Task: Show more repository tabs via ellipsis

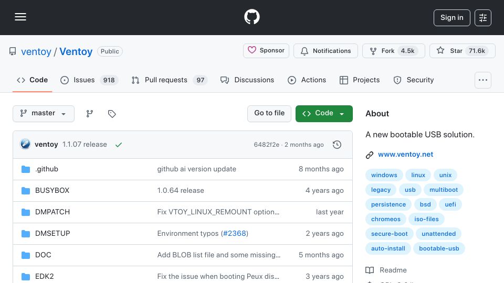Action: point(483,80)
